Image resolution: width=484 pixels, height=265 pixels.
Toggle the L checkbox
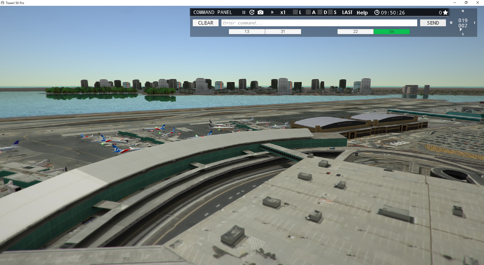tap(295, 12)
